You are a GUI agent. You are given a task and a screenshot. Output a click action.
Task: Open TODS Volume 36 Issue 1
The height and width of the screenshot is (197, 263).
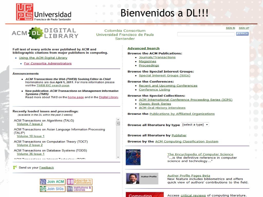(31, 154)
